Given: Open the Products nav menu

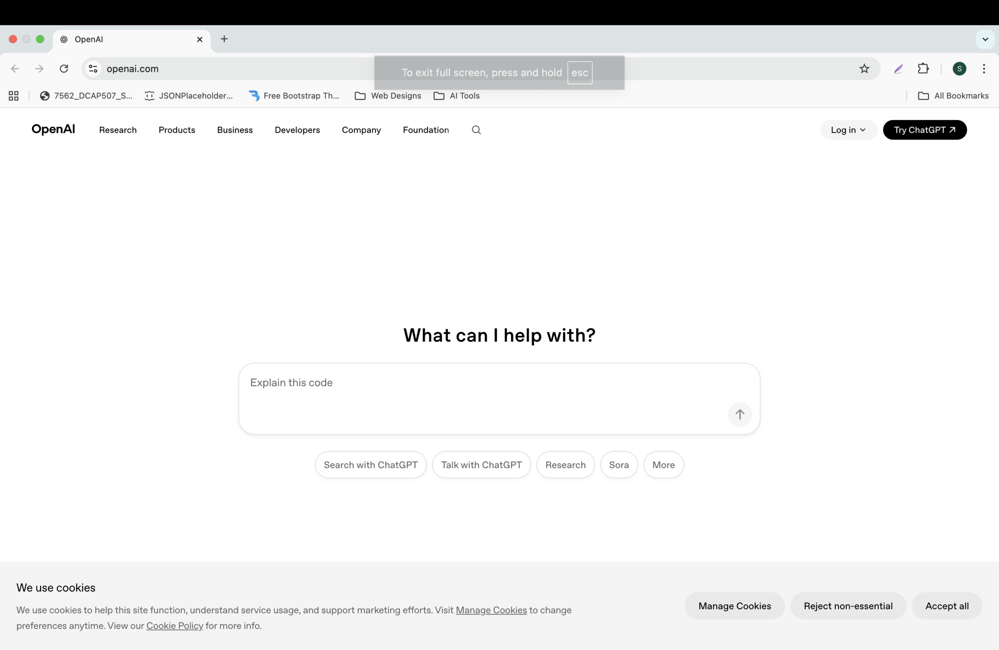Looking at the screenshot, I should click(177, 130).
